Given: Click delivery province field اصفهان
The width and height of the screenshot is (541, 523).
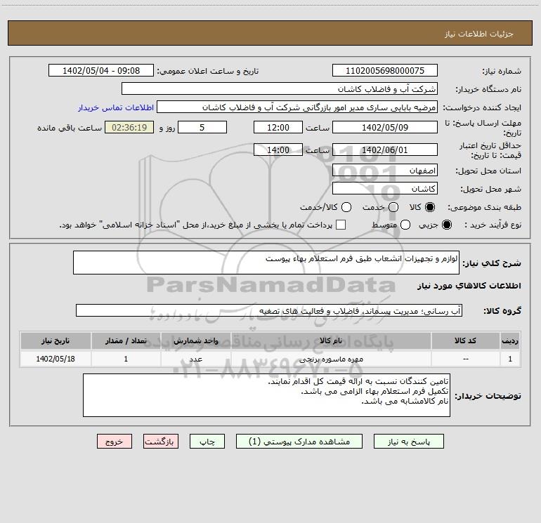Looking at the screenshot, I should [385, 171].
